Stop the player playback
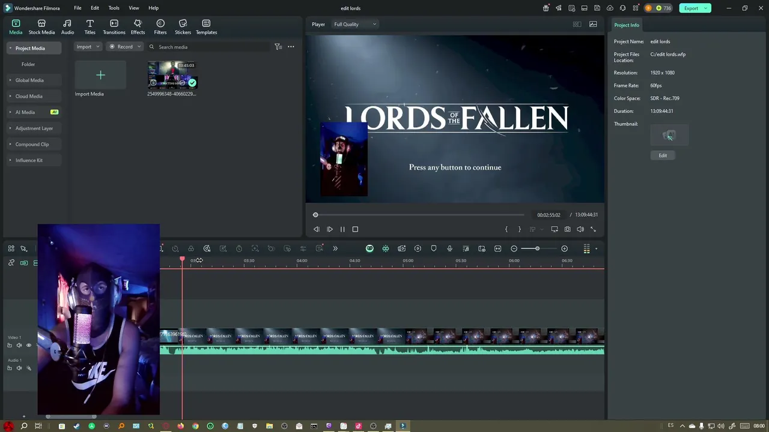This screenshot has width=769, height=432. pos(355,229)
